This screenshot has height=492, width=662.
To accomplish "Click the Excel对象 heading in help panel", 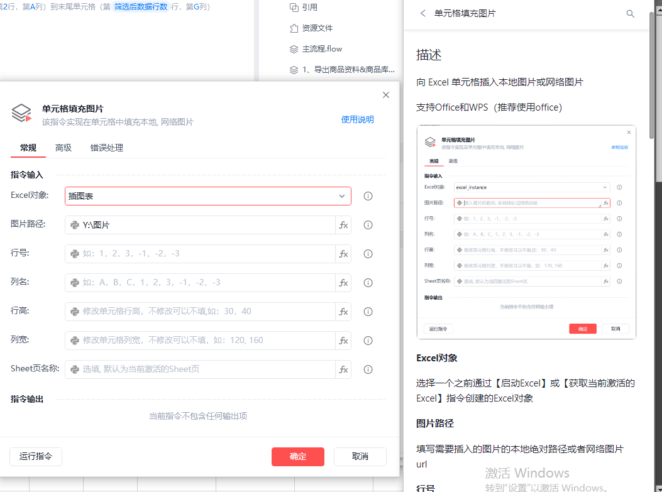I will pos(436,358).
